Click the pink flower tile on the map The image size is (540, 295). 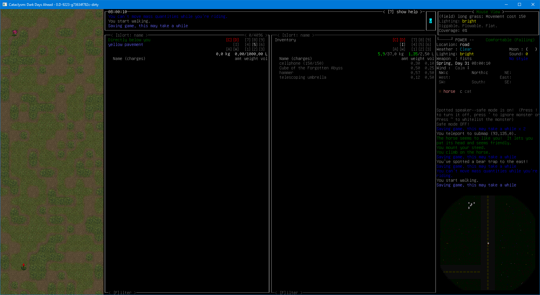(15, 32)
